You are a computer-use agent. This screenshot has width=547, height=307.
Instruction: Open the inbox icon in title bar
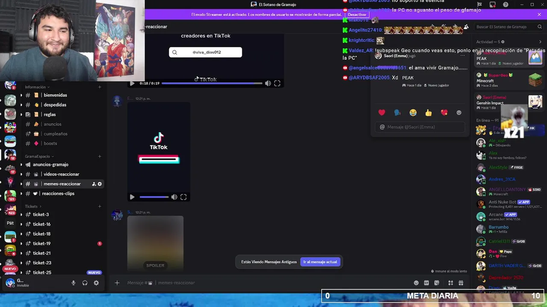point(493,5)
